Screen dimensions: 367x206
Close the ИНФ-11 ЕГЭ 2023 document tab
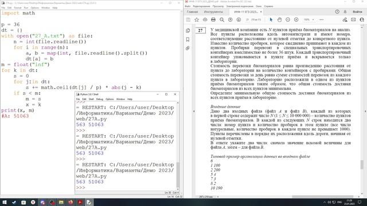[x=261, y=12]
